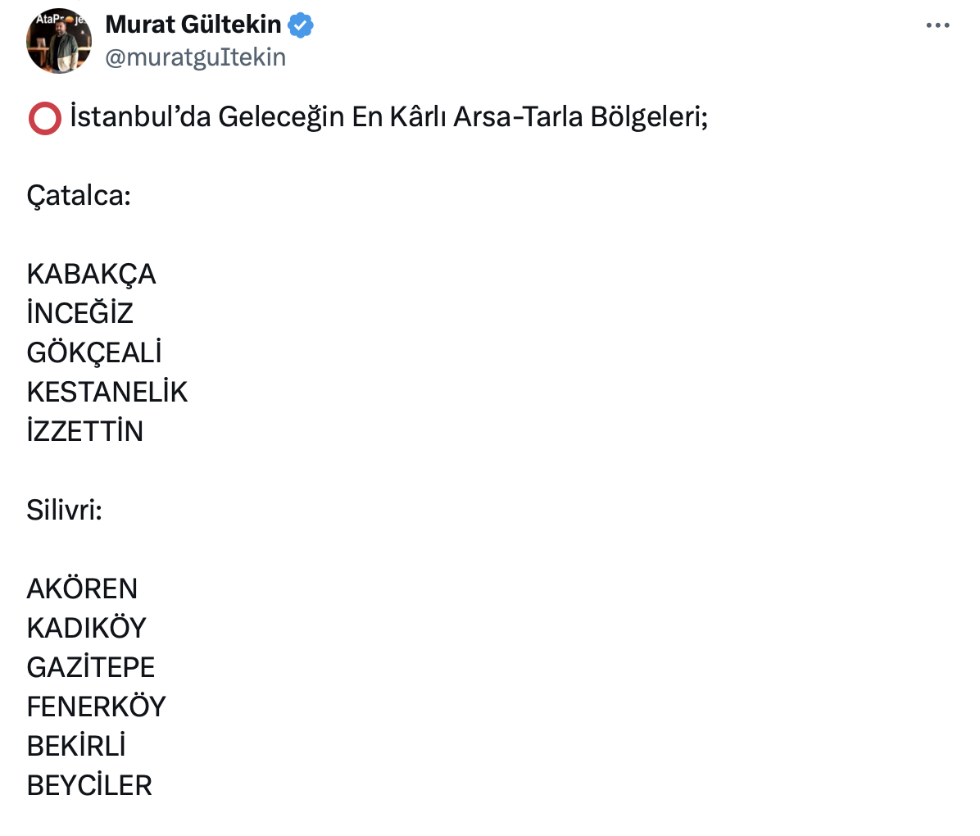Select the KABAKÇA line
This screenshot has width=980, height=836.
(91, 275)
